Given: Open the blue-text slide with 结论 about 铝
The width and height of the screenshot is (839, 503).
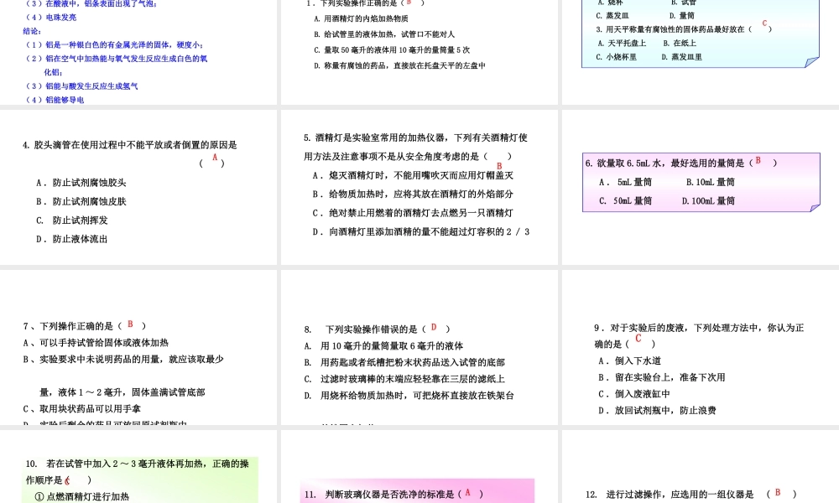Looking at the screenshot, I should coord(138,52).
